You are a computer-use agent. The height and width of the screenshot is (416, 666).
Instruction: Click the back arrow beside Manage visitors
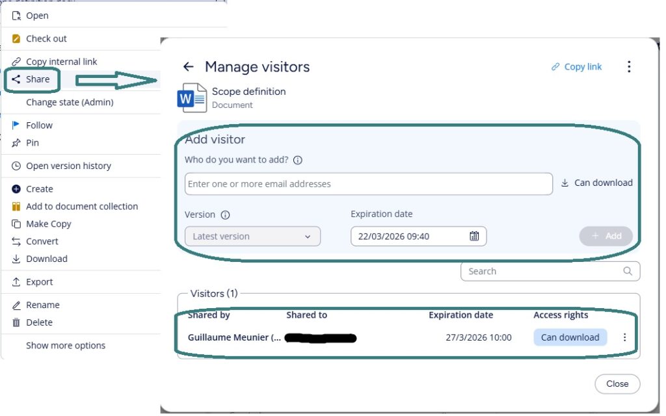tap(189, 67)
